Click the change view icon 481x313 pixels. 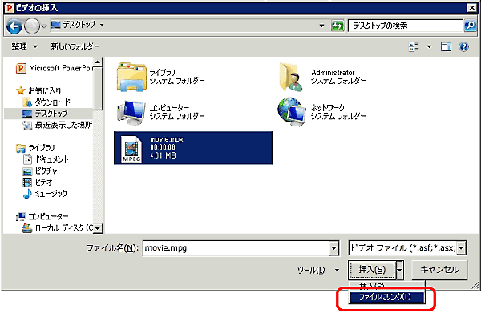point(414,47)
